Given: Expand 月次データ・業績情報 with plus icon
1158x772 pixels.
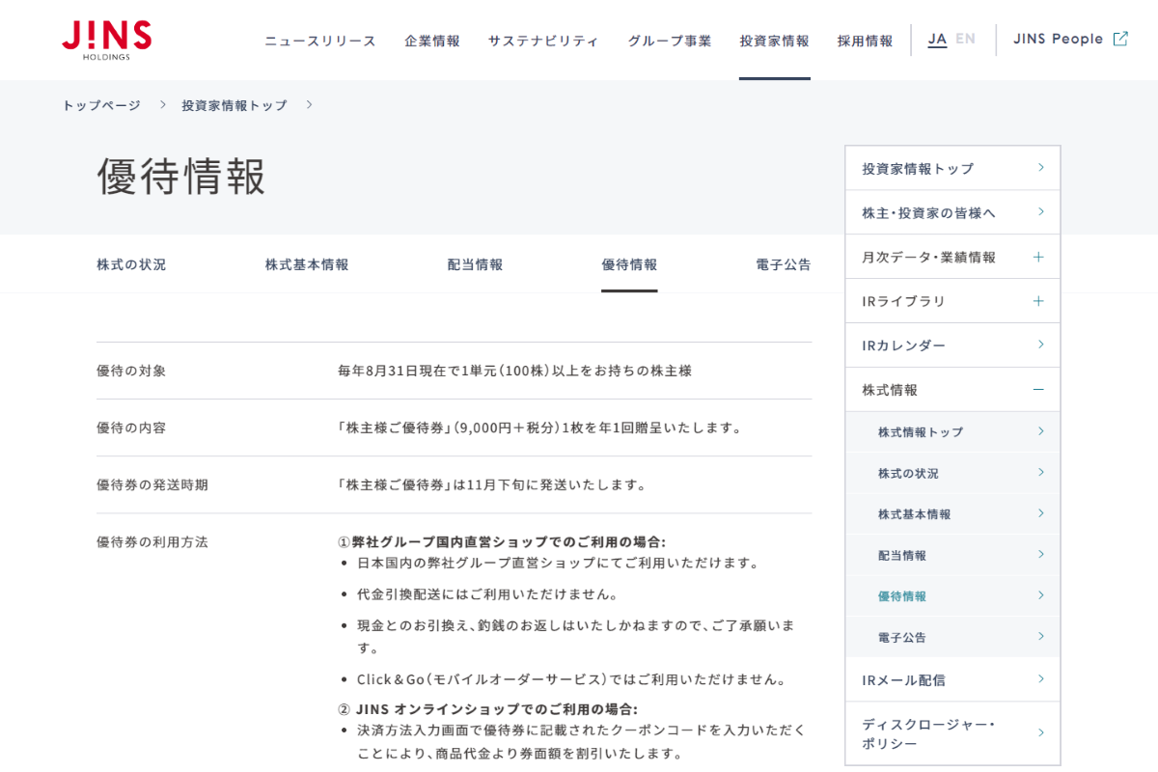Looking at the screenshot, I should tap(1038, 257).
